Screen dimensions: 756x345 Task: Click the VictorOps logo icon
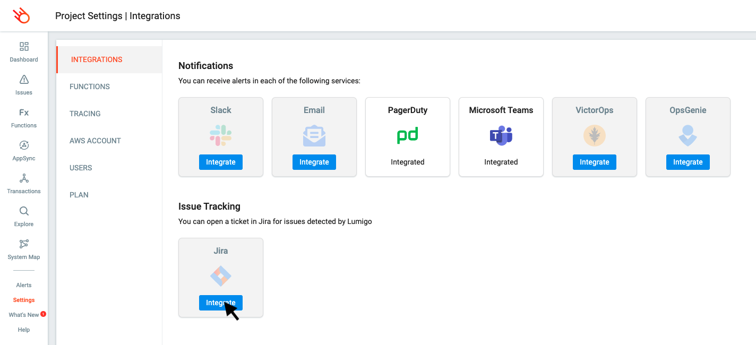[x=595, y=135]
